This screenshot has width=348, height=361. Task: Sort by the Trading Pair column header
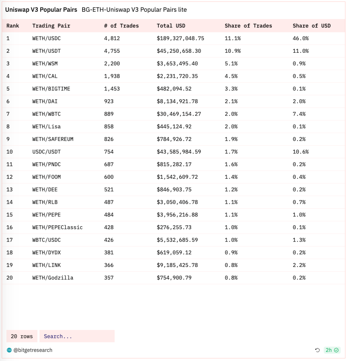[x=51, y=26]
